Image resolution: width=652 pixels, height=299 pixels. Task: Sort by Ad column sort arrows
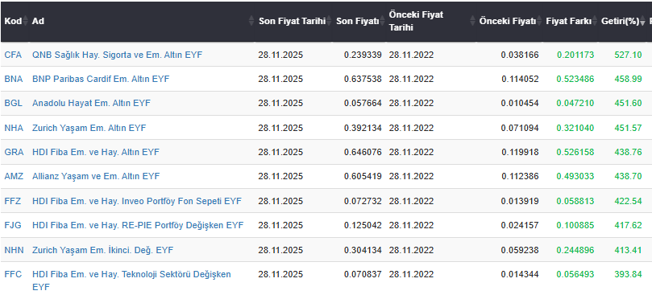(x=251, y=21)
